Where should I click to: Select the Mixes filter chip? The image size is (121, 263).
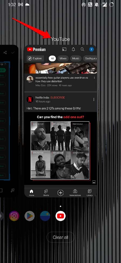point(63,58)
